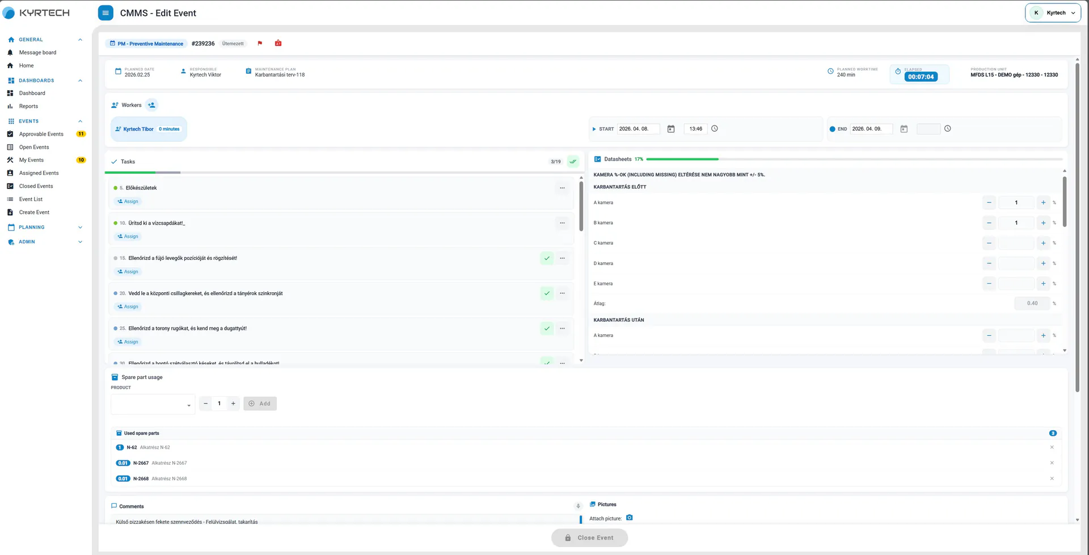The width and height of the screenshot is (1089, 555).
Task: Collapse the DASHBOARDS sidebar section
Action: (80, 81)
